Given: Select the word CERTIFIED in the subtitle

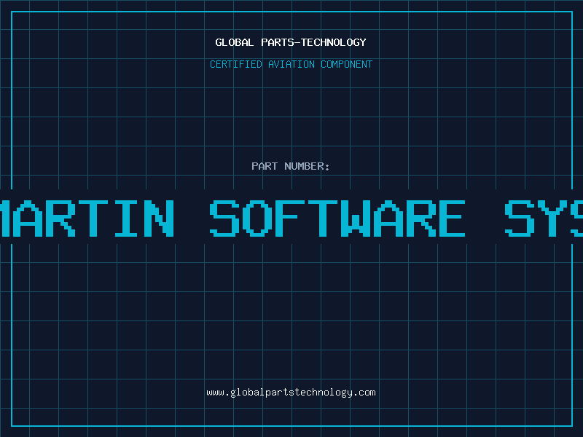Looking at the screenshot, I should click(235, 64).
